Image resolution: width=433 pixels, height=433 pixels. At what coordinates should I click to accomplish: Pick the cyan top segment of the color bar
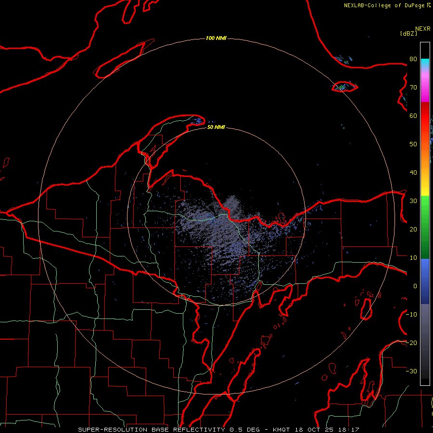pyautogui.click(x=425, y=63)
